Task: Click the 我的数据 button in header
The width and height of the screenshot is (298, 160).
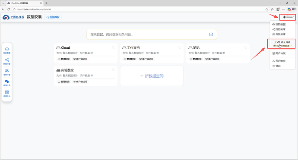Action: [x=53, y=17]
